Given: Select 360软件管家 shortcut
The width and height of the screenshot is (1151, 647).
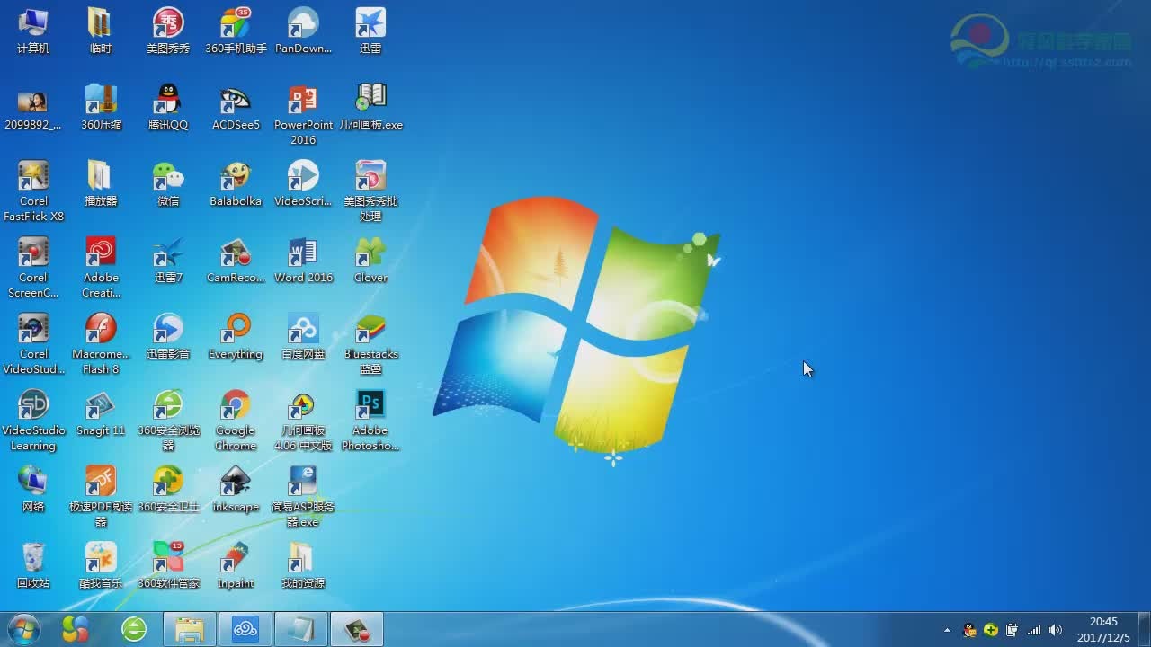Looking at the screenshot, I should pos(168,566).
